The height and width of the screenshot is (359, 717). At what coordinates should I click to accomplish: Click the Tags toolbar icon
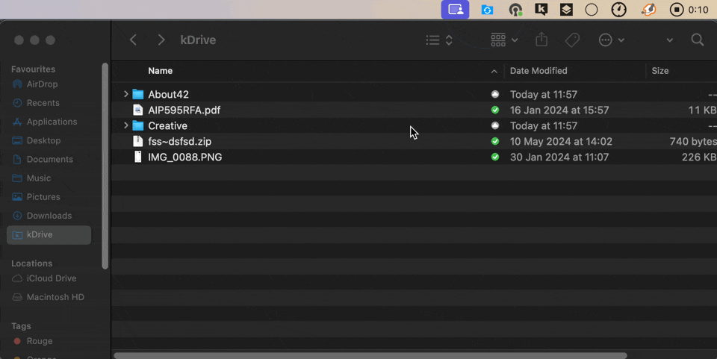(572, 40)
